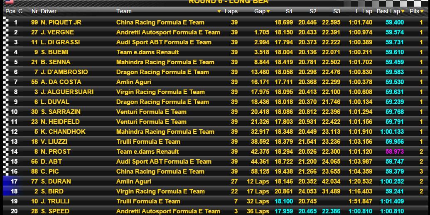Select driver J. TRULLI

click(x=55, y=201)
